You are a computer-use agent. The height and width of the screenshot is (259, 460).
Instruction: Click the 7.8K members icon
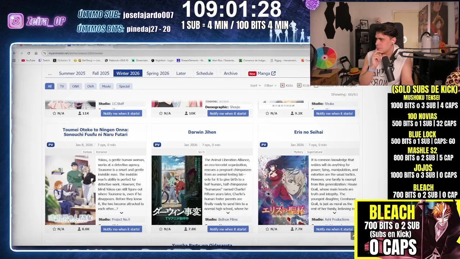coord(186,229)
